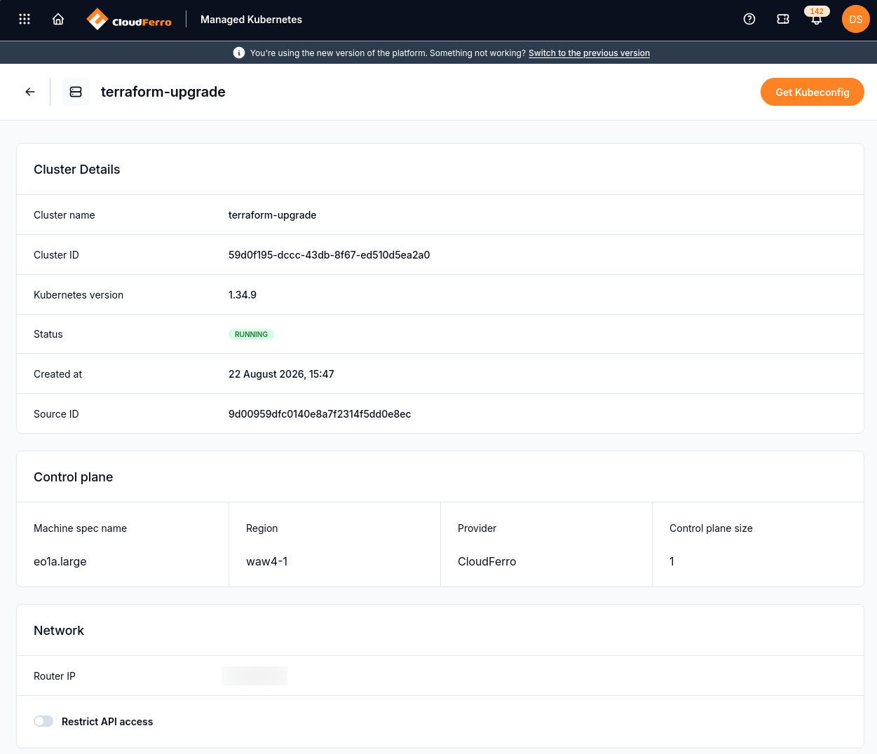The height and width of the screenshot is (754, 877).
Task: Select Cluster ID value 59d0f195-dccc-43db-8f67-ed510d5ea2a0
Action: (329, 255)
